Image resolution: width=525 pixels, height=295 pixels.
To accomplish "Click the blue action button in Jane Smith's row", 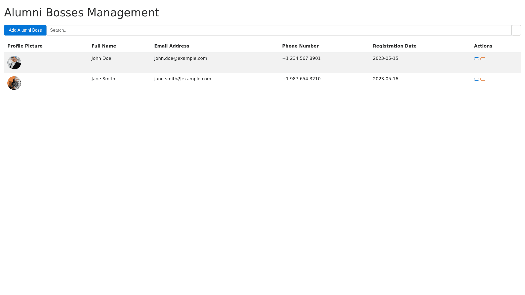I will click(476, 79).
